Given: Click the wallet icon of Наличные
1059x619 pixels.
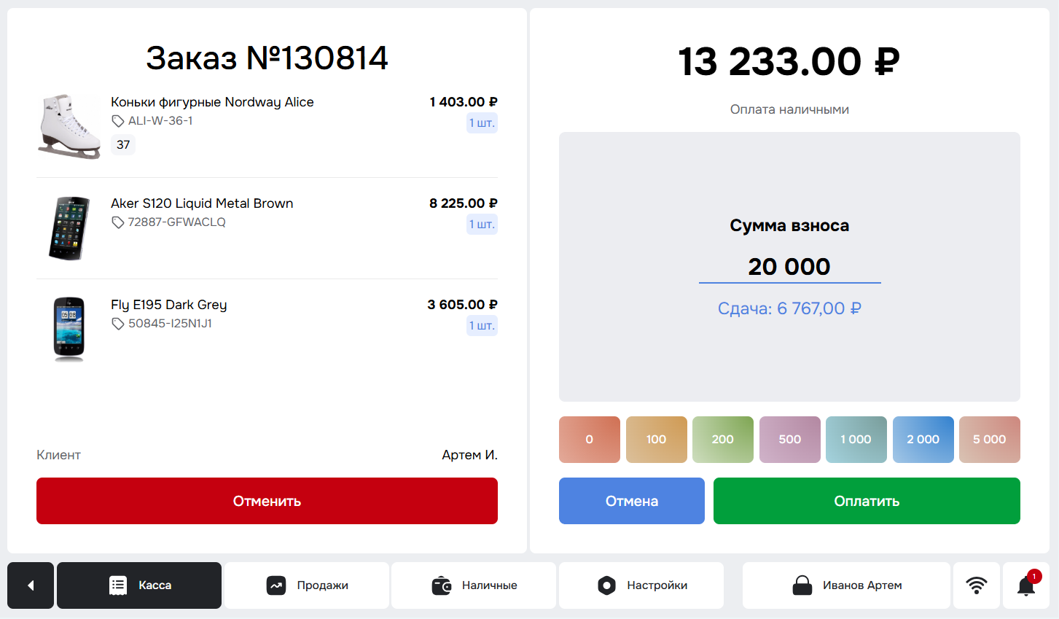Looking at the screenshot, I should (442, 585).
